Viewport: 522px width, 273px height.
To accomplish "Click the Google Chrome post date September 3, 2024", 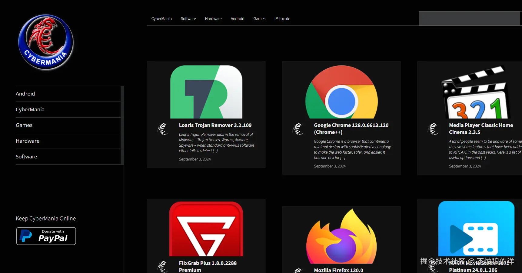I will pyautogui.click(x=330, y=166).
